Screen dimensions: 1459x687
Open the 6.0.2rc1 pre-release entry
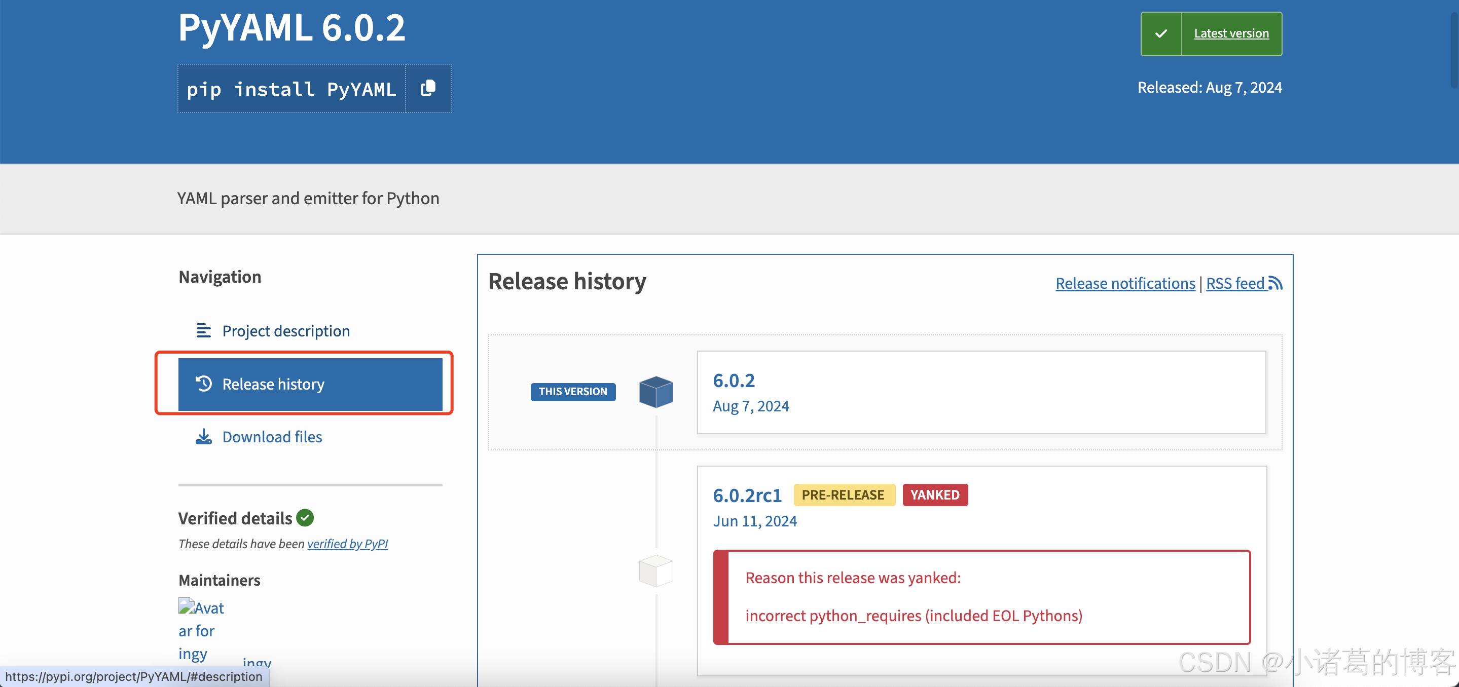[x=747, y=495]
